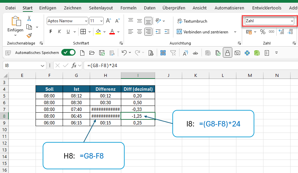Click the open folder icon
This screenshot has height=173, width=298.
[91, 53]
